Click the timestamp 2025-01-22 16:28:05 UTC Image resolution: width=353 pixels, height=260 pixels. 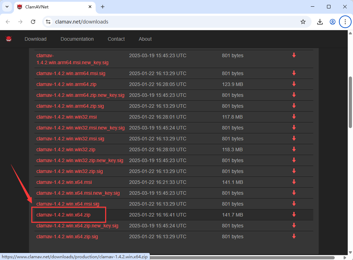[x=158, y=84]
